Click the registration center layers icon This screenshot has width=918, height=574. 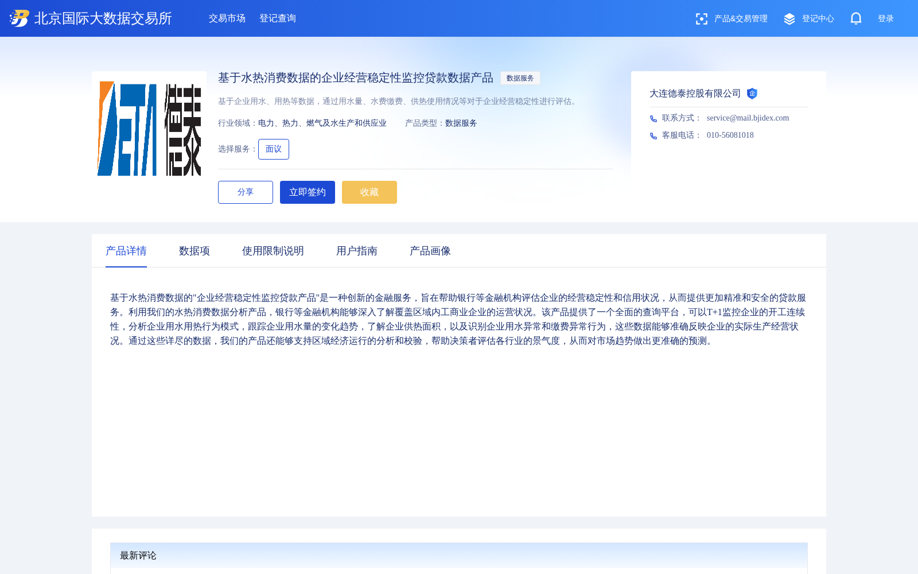click(x=789, y=19)
